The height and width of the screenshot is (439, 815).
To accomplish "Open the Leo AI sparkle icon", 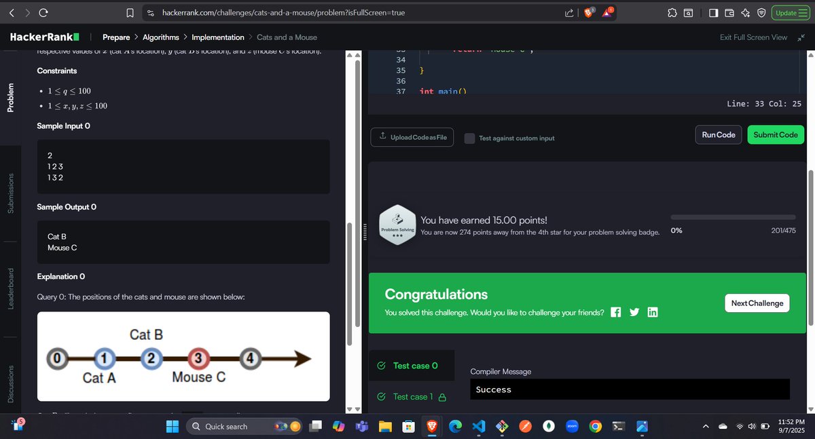I will coord(746,12).
